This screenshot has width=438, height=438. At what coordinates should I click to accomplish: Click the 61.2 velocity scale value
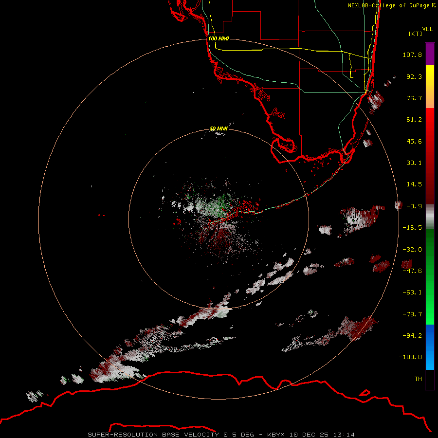pos(414,120)
